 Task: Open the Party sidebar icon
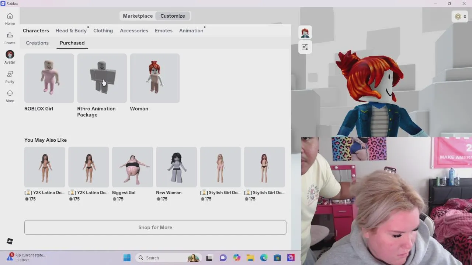(x=10, y=77)
